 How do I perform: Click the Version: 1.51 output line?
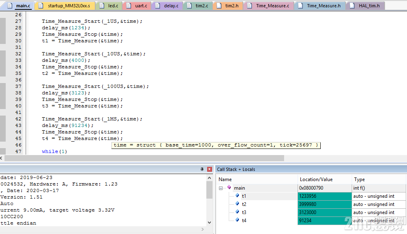[x=21, y=197]
